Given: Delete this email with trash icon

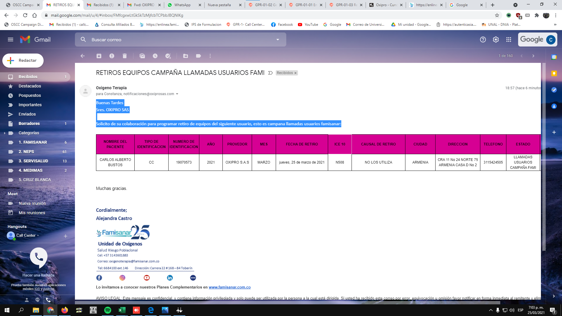Looking at the screenshot, I should (125, 56).
